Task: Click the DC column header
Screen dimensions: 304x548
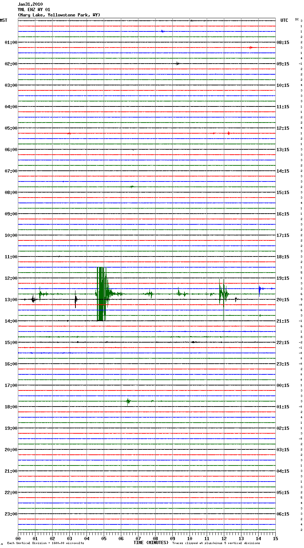Action: [297, 19]
